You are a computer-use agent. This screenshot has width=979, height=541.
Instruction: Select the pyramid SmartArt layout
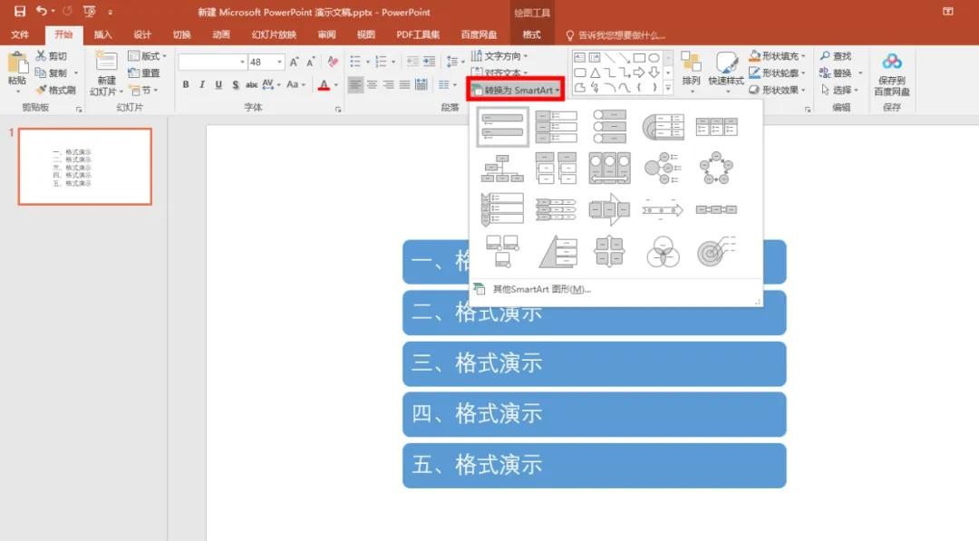pyautogui.click(x=557, y=252)
